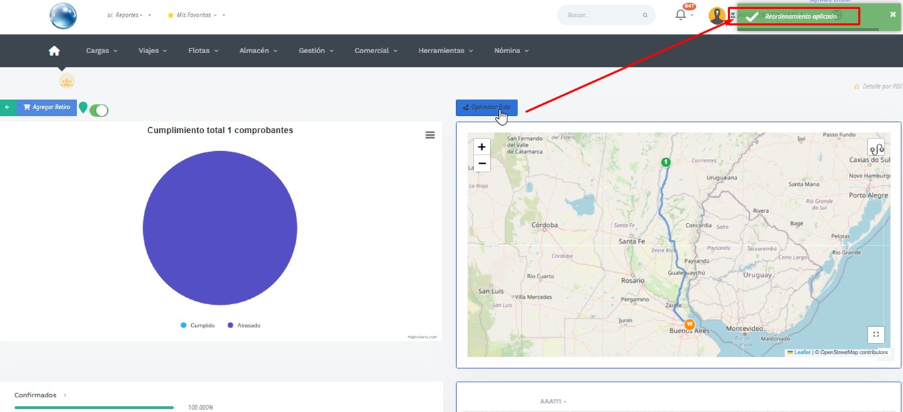Image resolution: width=903 pixels, height=412 pixels.
Task: Open the Cargas menu
Action: 101,51
